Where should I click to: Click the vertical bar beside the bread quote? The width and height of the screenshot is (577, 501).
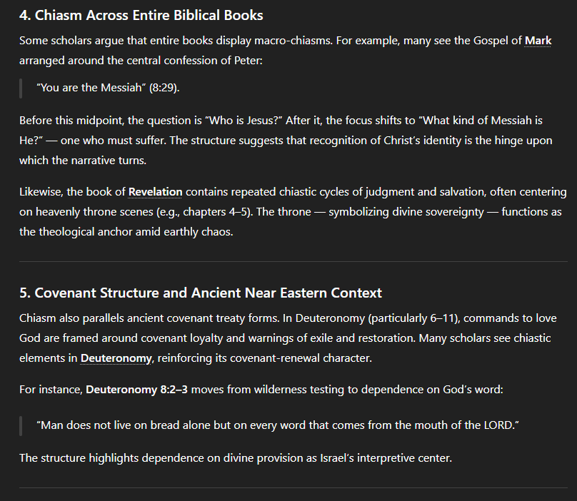point(21,425)
